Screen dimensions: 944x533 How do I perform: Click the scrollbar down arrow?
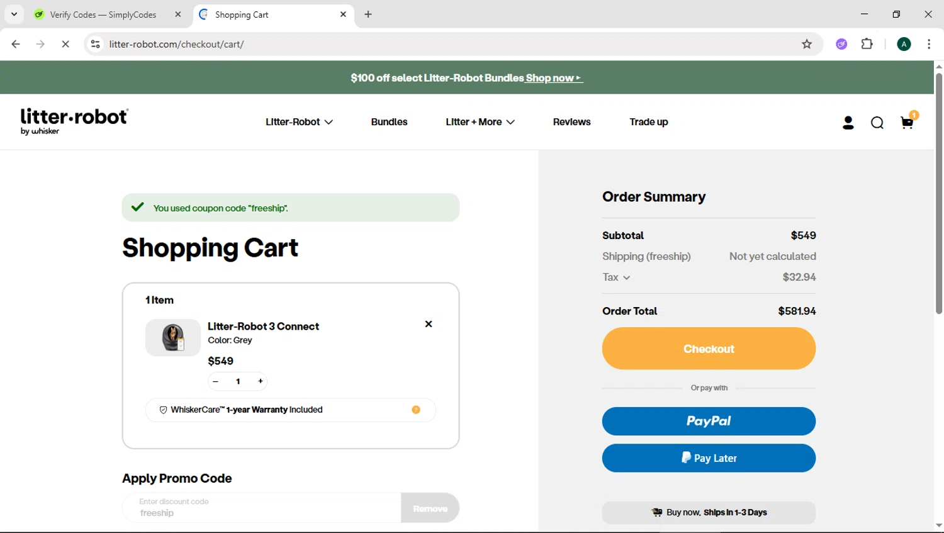[x=938, y=525]
